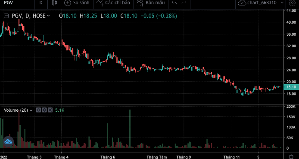This screenshot has width=299, height=159.
Task: Click the 5.1K volume value
Action: click(x=60, y=110)
